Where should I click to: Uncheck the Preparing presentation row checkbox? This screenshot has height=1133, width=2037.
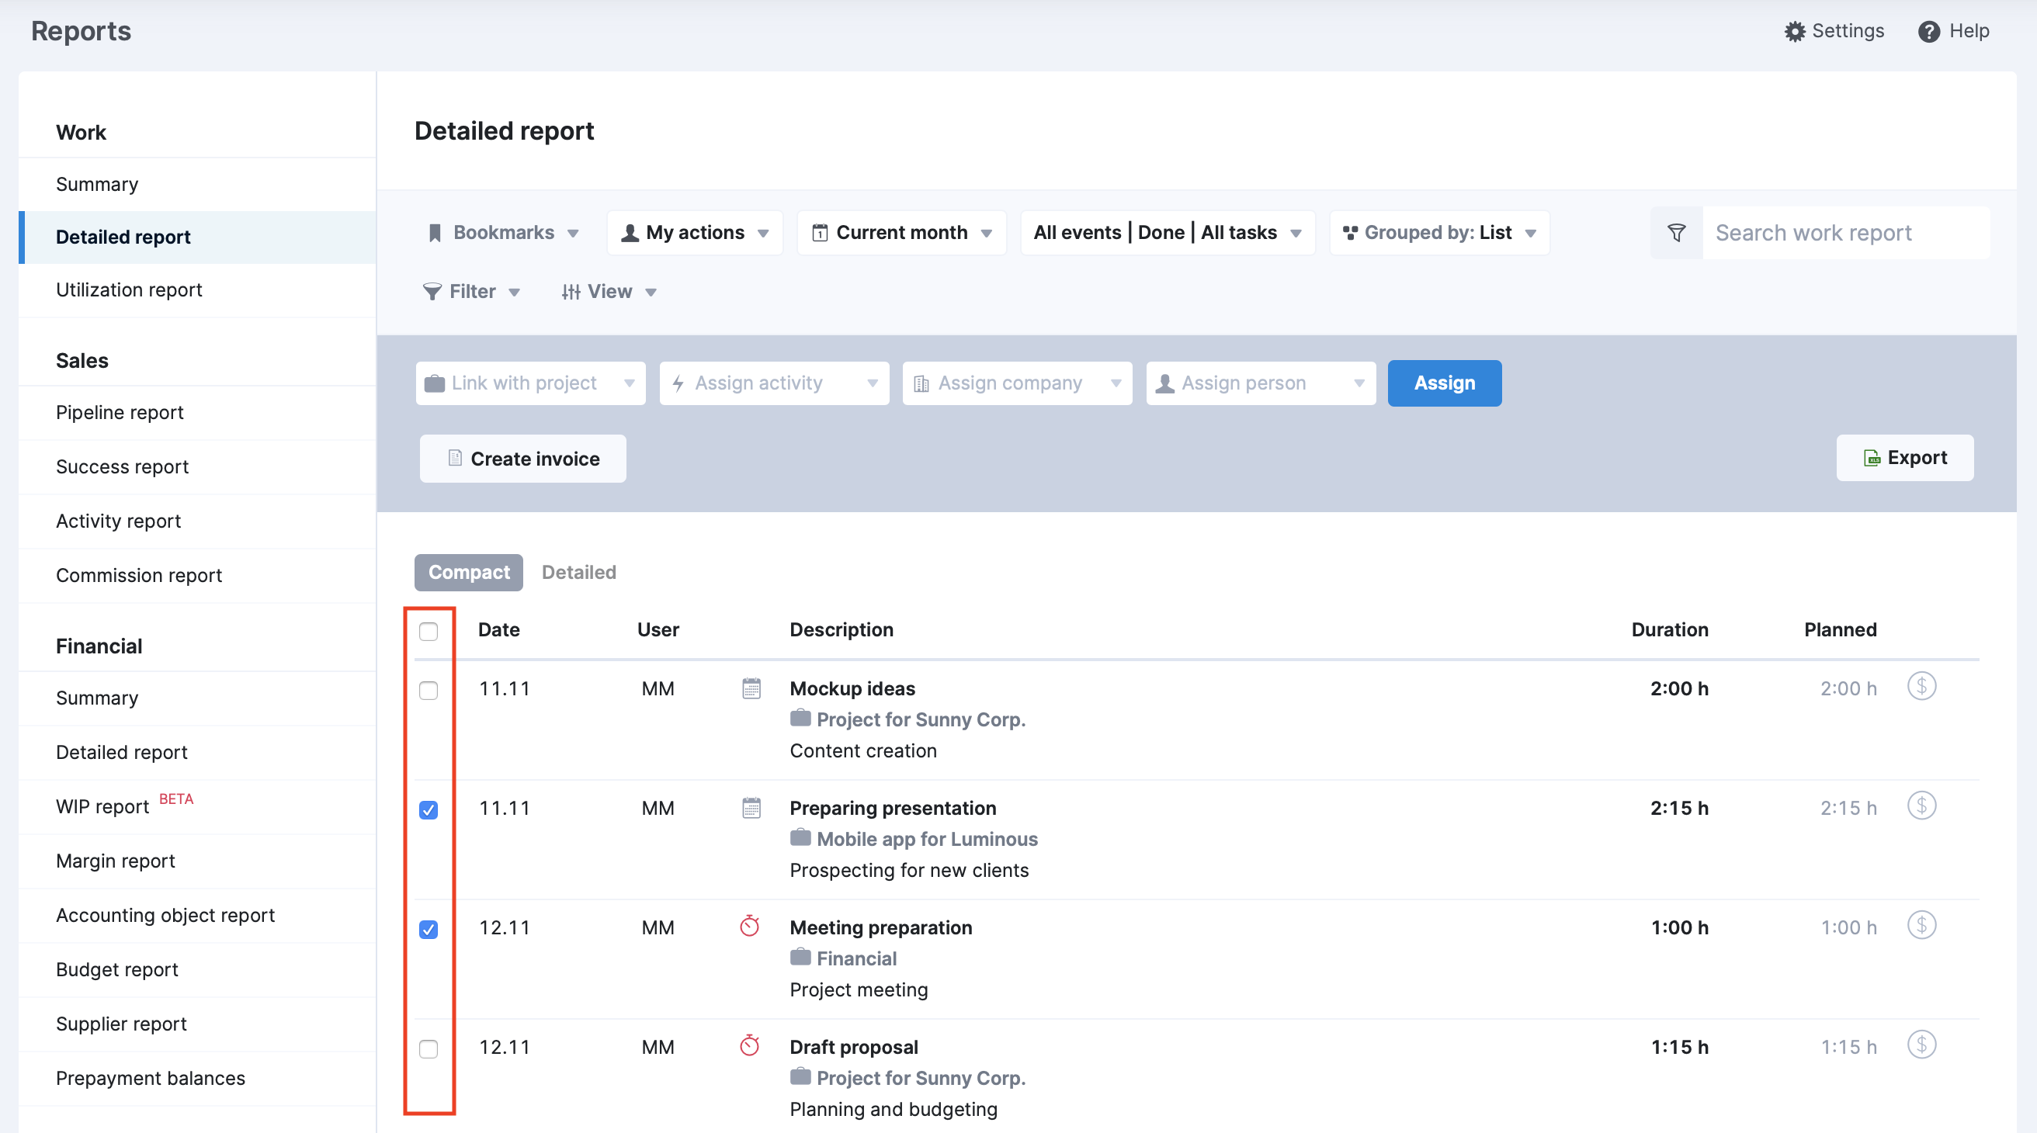[429, 809]
